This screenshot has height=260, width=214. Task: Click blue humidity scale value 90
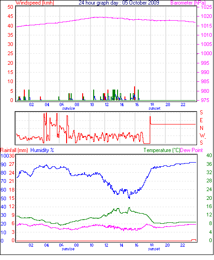pyautogui.click(x=4, y=164)
